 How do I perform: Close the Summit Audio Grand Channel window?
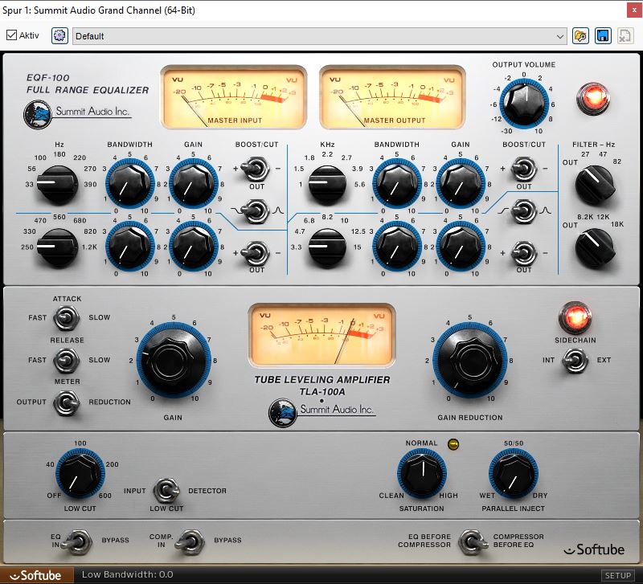coord(633,10)
